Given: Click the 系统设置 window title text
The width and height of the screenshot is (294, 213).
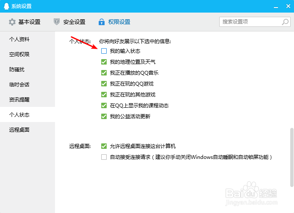Looking at the screenshot, I should tap(21, 6).
